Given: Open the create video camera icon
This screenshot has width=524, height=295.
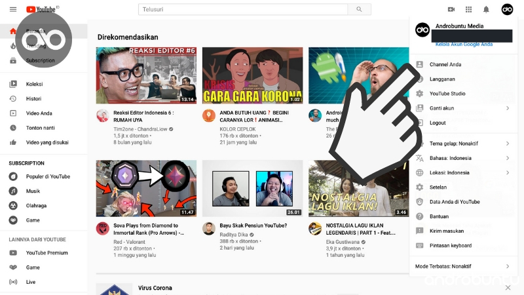Looking at the screenshot, I should (451, 9).
